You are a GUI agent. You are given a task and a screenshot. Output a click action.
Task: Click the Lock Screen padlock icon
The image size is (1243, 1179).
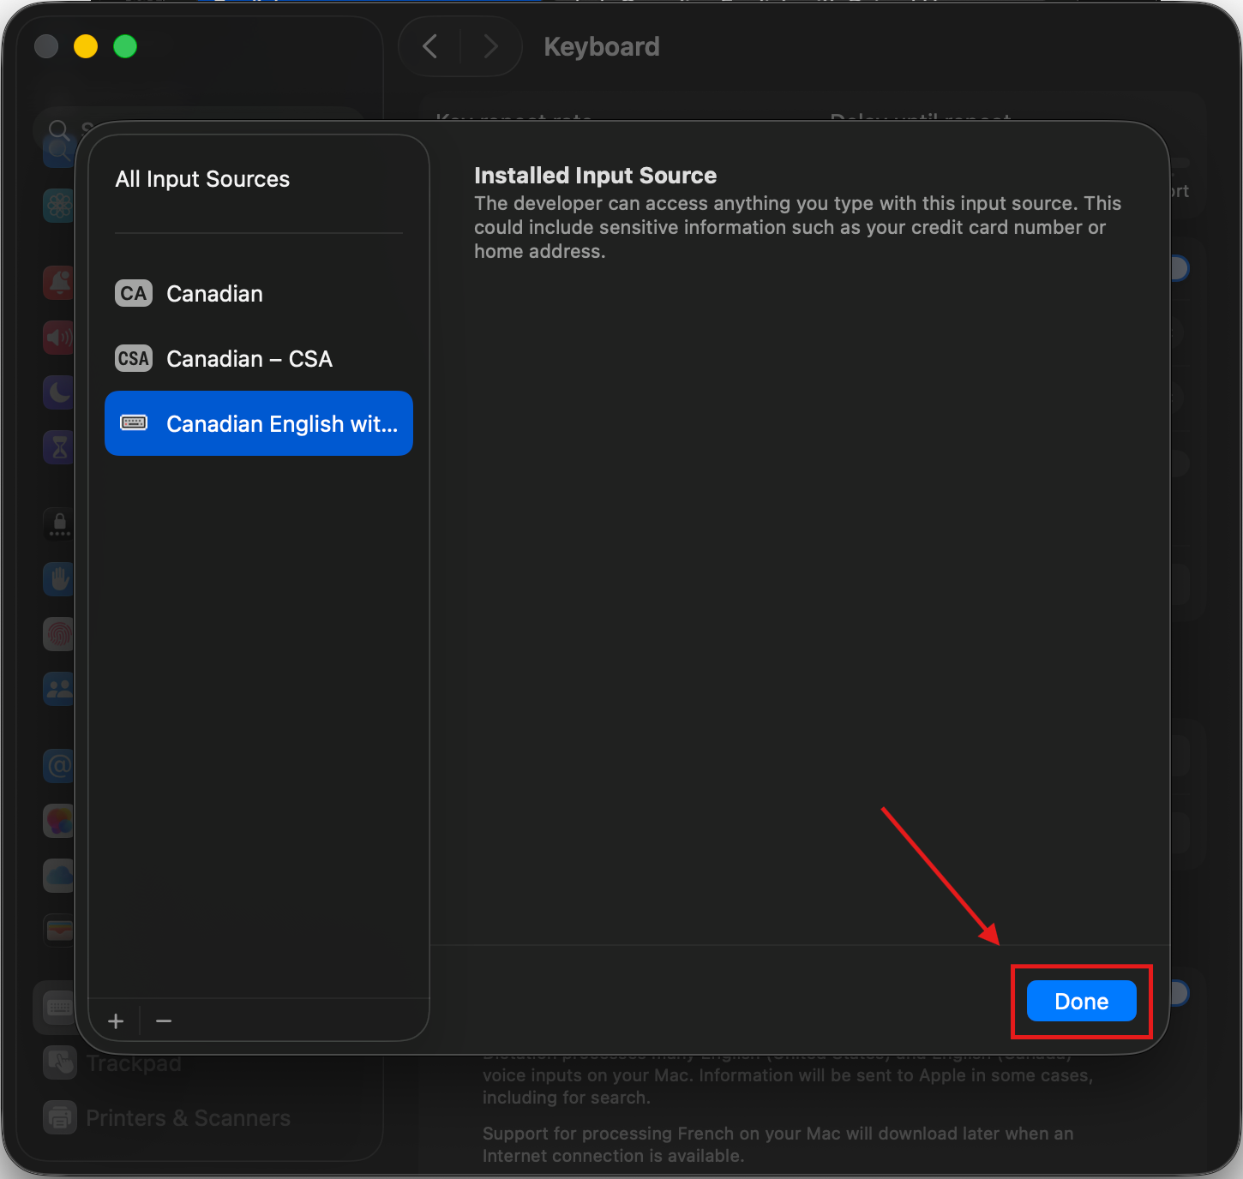[58, 523]
